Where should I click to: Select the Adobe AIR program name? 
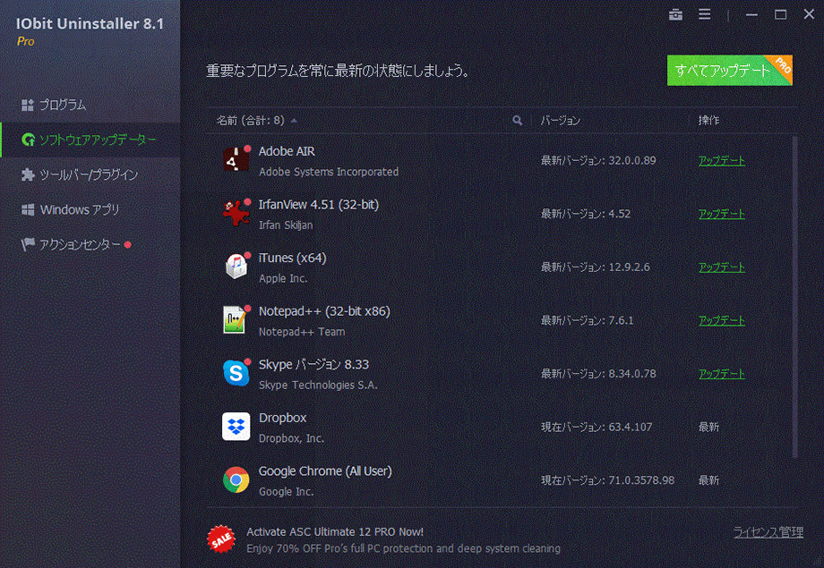point(287,151)
